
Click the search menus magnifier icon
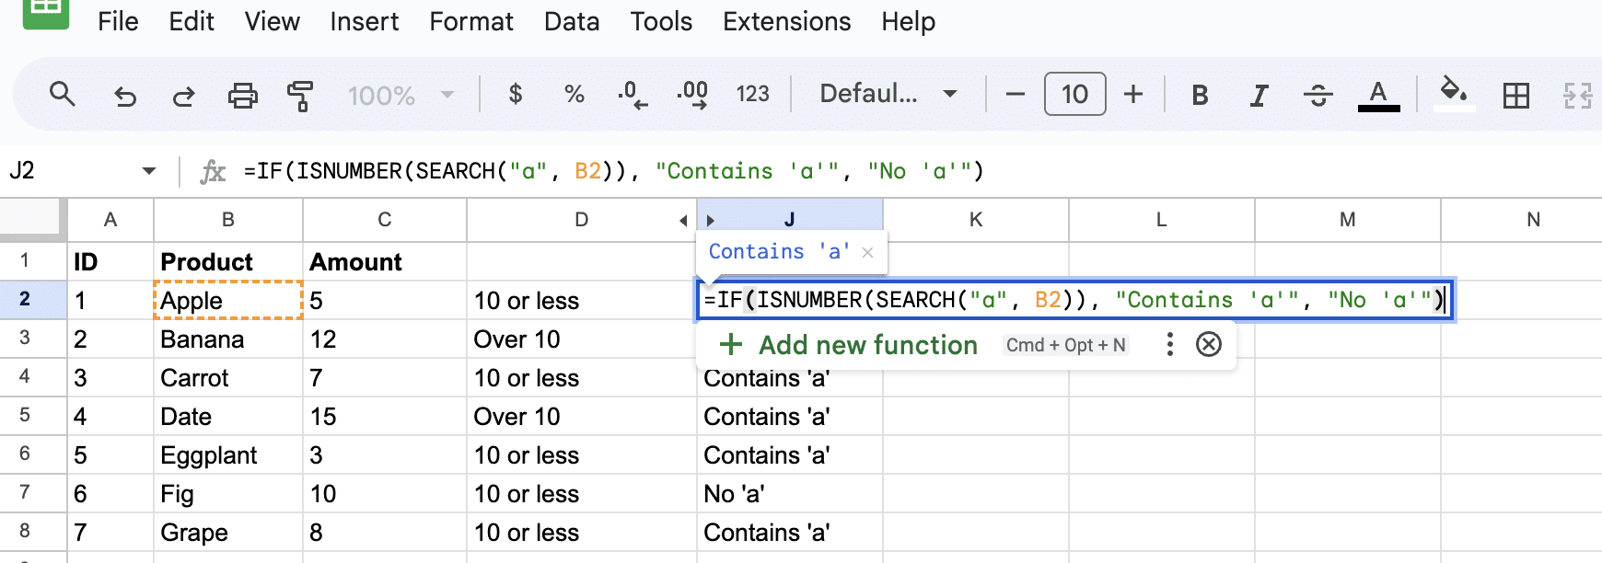click(62, 94)
